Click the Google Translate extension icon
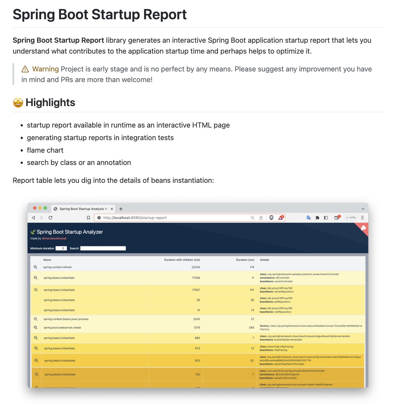The width and height of the screenshot is (393, 412). [x=309, y=218]
